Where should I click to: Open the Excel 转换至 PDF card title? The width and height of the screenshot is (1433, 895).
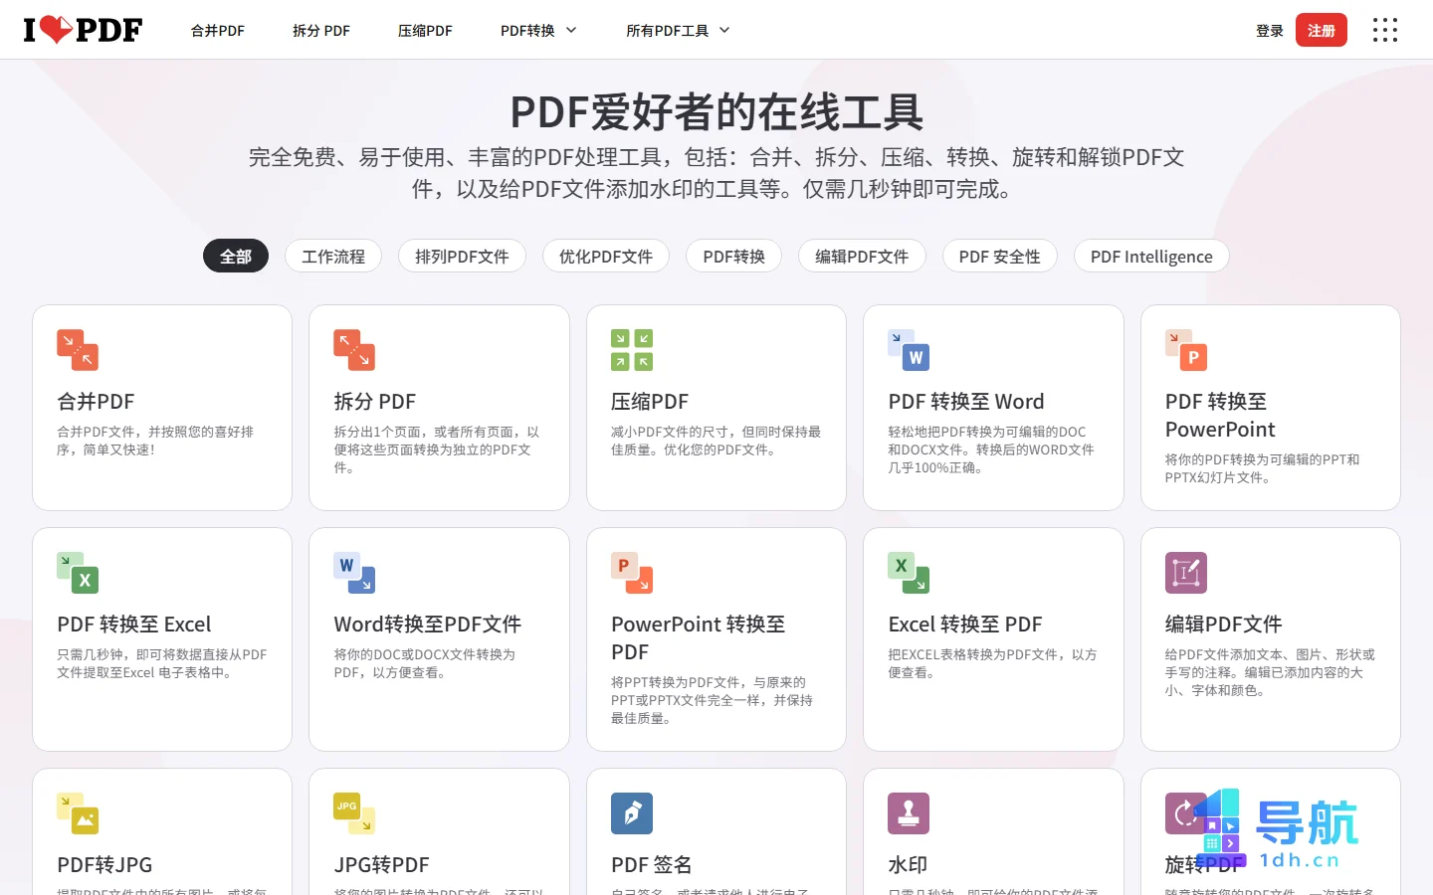pyautogui.click(x=965, y=625)
